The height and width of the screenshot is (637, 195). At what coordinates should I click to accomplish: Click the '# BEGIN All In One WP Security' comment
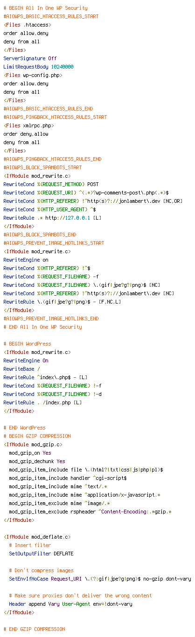pyautogui.click(x=45, y=8)
